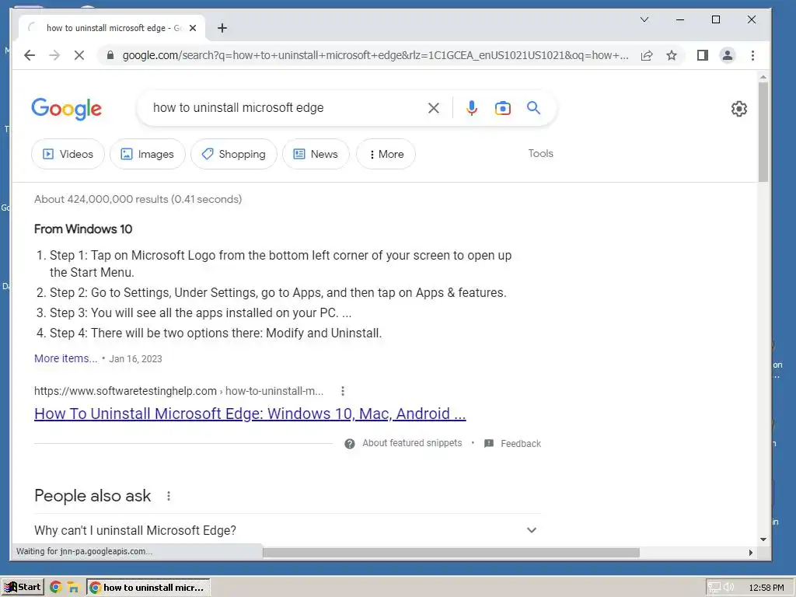Click 'From Windows 10' snippet heading
The width and height of the screenshot is (796, 597).
pyautogui.click(x=83, y=229)
